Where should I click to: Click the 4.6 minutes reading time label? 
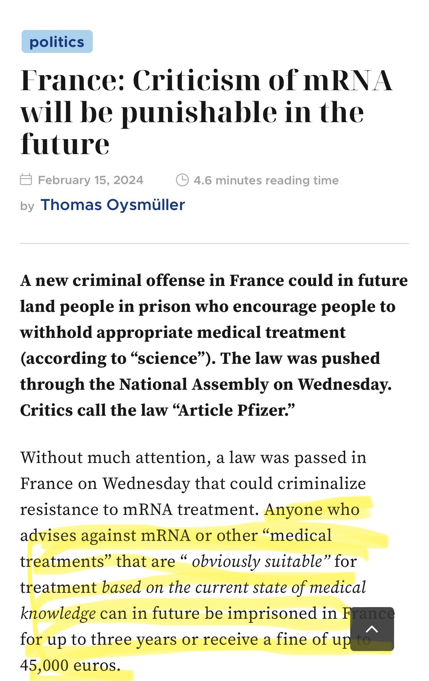pyautogui.click(x=266, y=180)
